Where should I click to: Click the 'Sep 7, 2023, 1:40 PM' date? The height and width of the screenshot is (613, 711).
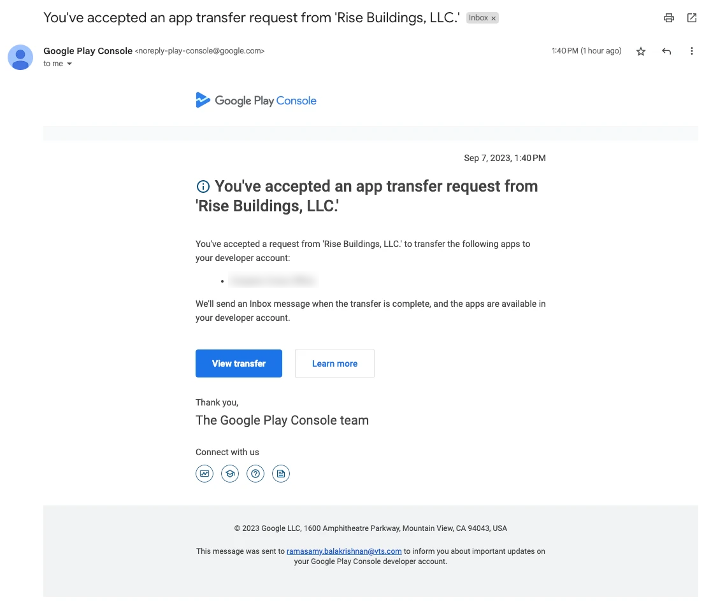[505, 158]
